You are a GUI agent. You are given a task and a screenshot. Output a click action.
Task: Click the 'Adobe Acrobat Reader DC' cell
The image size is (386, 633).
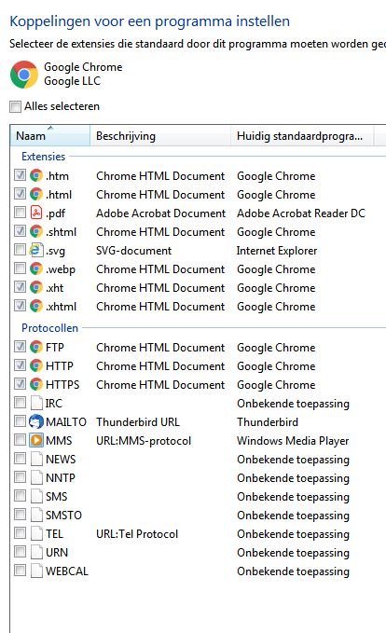[301, 213]
